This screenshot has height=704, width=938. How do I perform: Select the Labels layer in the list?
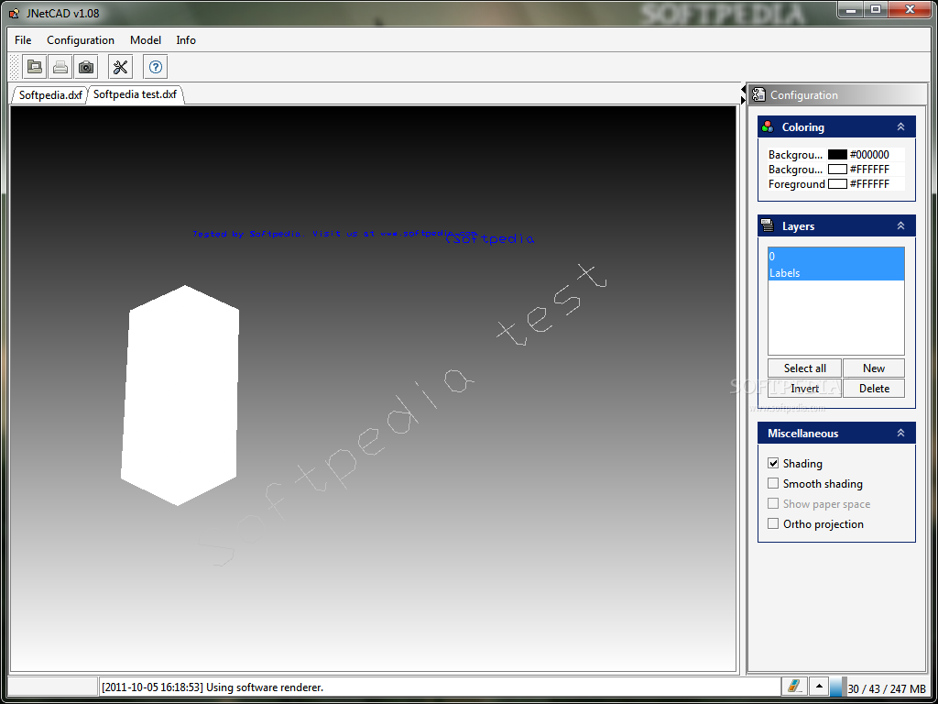point(835,272)
